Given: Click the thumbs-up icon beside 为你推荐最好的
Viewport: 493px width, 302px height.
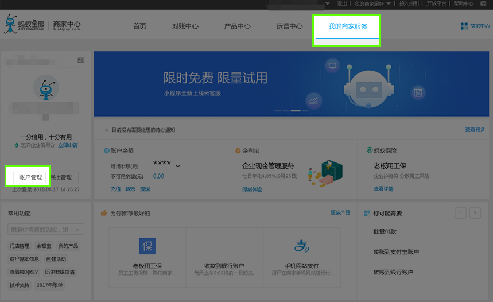Looking at the screenshot, I should click(104, 213).
